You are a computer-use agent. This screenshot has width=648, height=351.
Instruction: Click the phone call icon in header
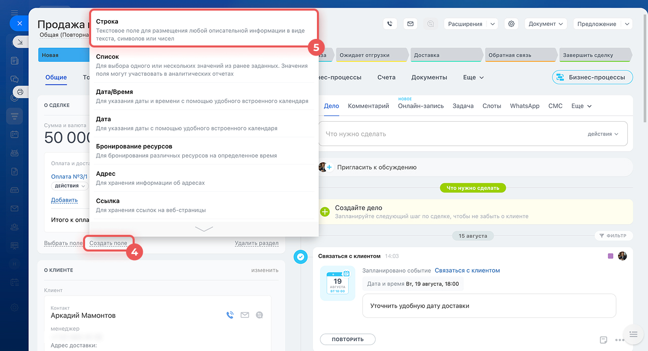(390, 24)
